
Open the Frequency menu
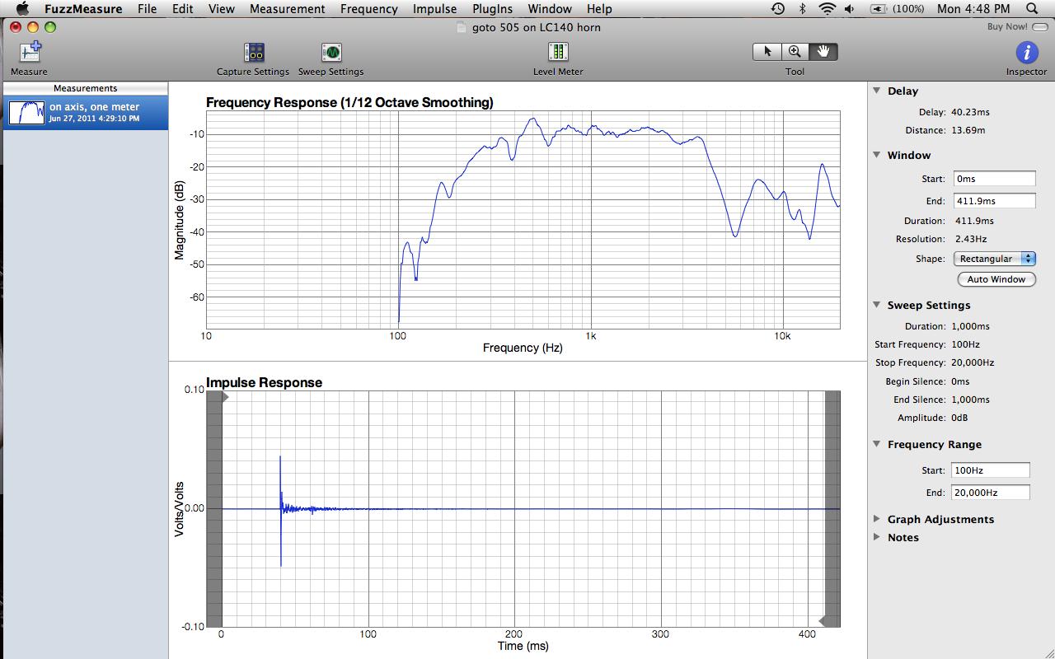click(x=368, y=8)
